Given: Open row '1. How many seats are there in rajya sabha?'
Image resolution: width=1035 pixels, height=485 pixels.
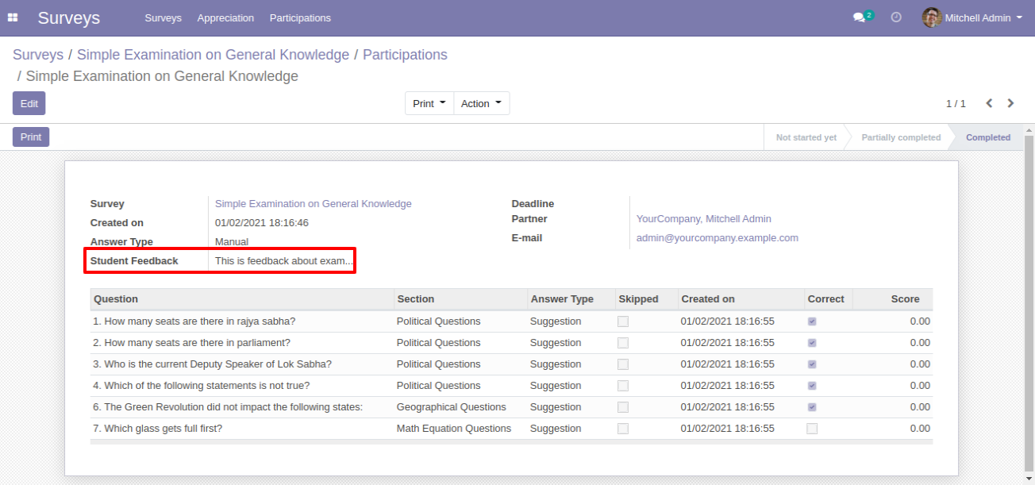Looking at the screenshot, I should coord(511,321).
